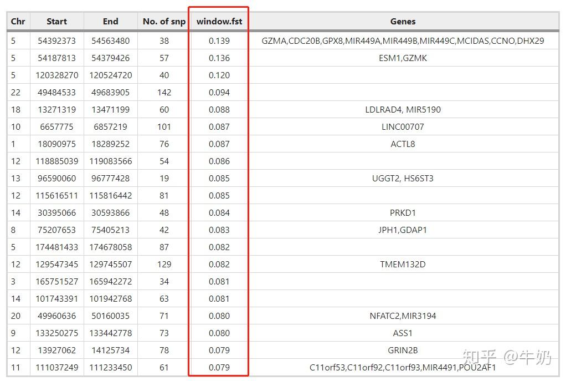
Task: Click the GRIN2B gene cell
Action: tap(403, 350)
